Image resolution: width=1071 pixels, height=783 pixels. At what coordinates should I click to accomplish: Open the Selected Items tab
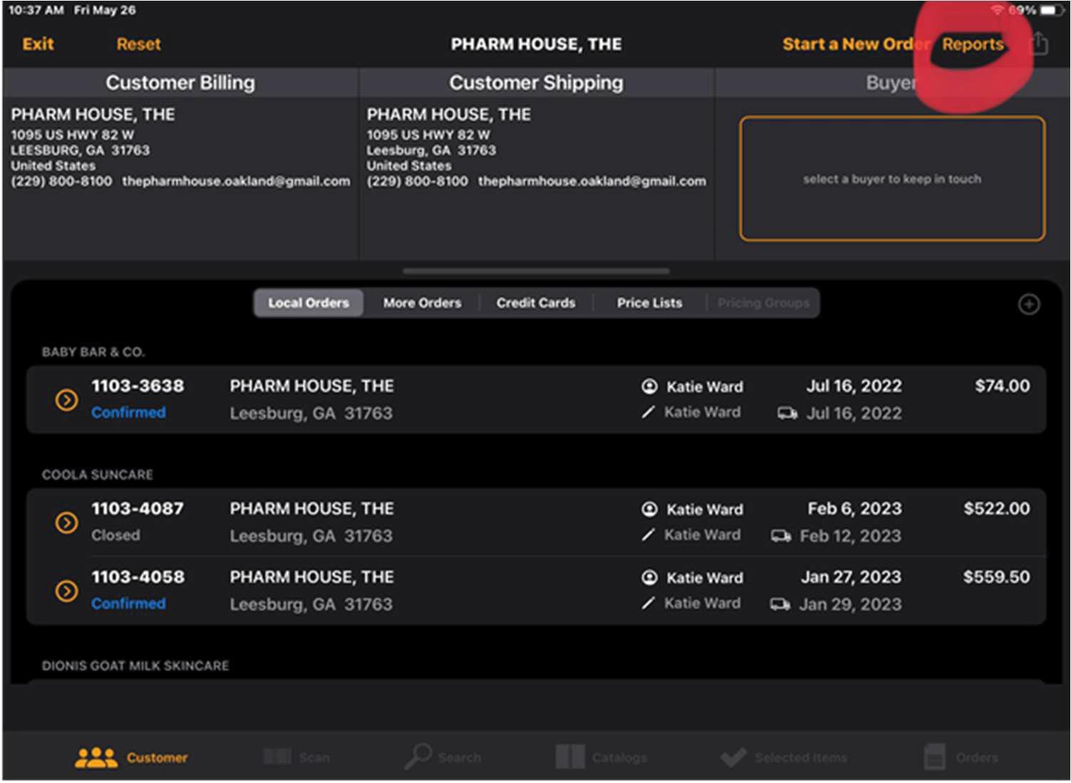[783, 757]
